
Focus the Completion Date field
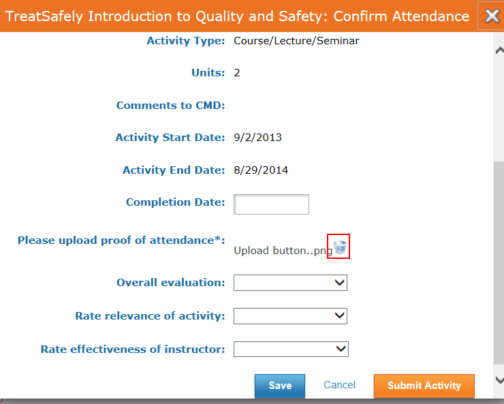271,204
